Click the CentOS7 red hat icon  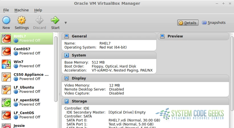(6, 51)
